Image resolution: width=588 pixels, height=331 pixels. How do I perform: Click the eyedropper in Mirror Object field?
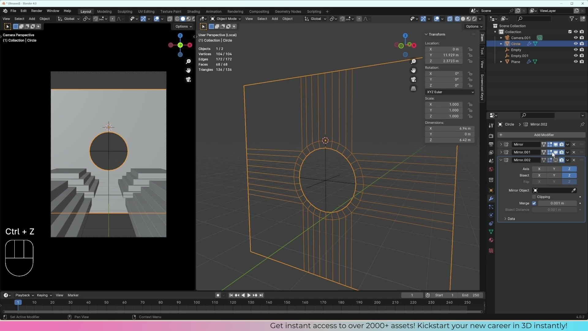tap(574, 190)
